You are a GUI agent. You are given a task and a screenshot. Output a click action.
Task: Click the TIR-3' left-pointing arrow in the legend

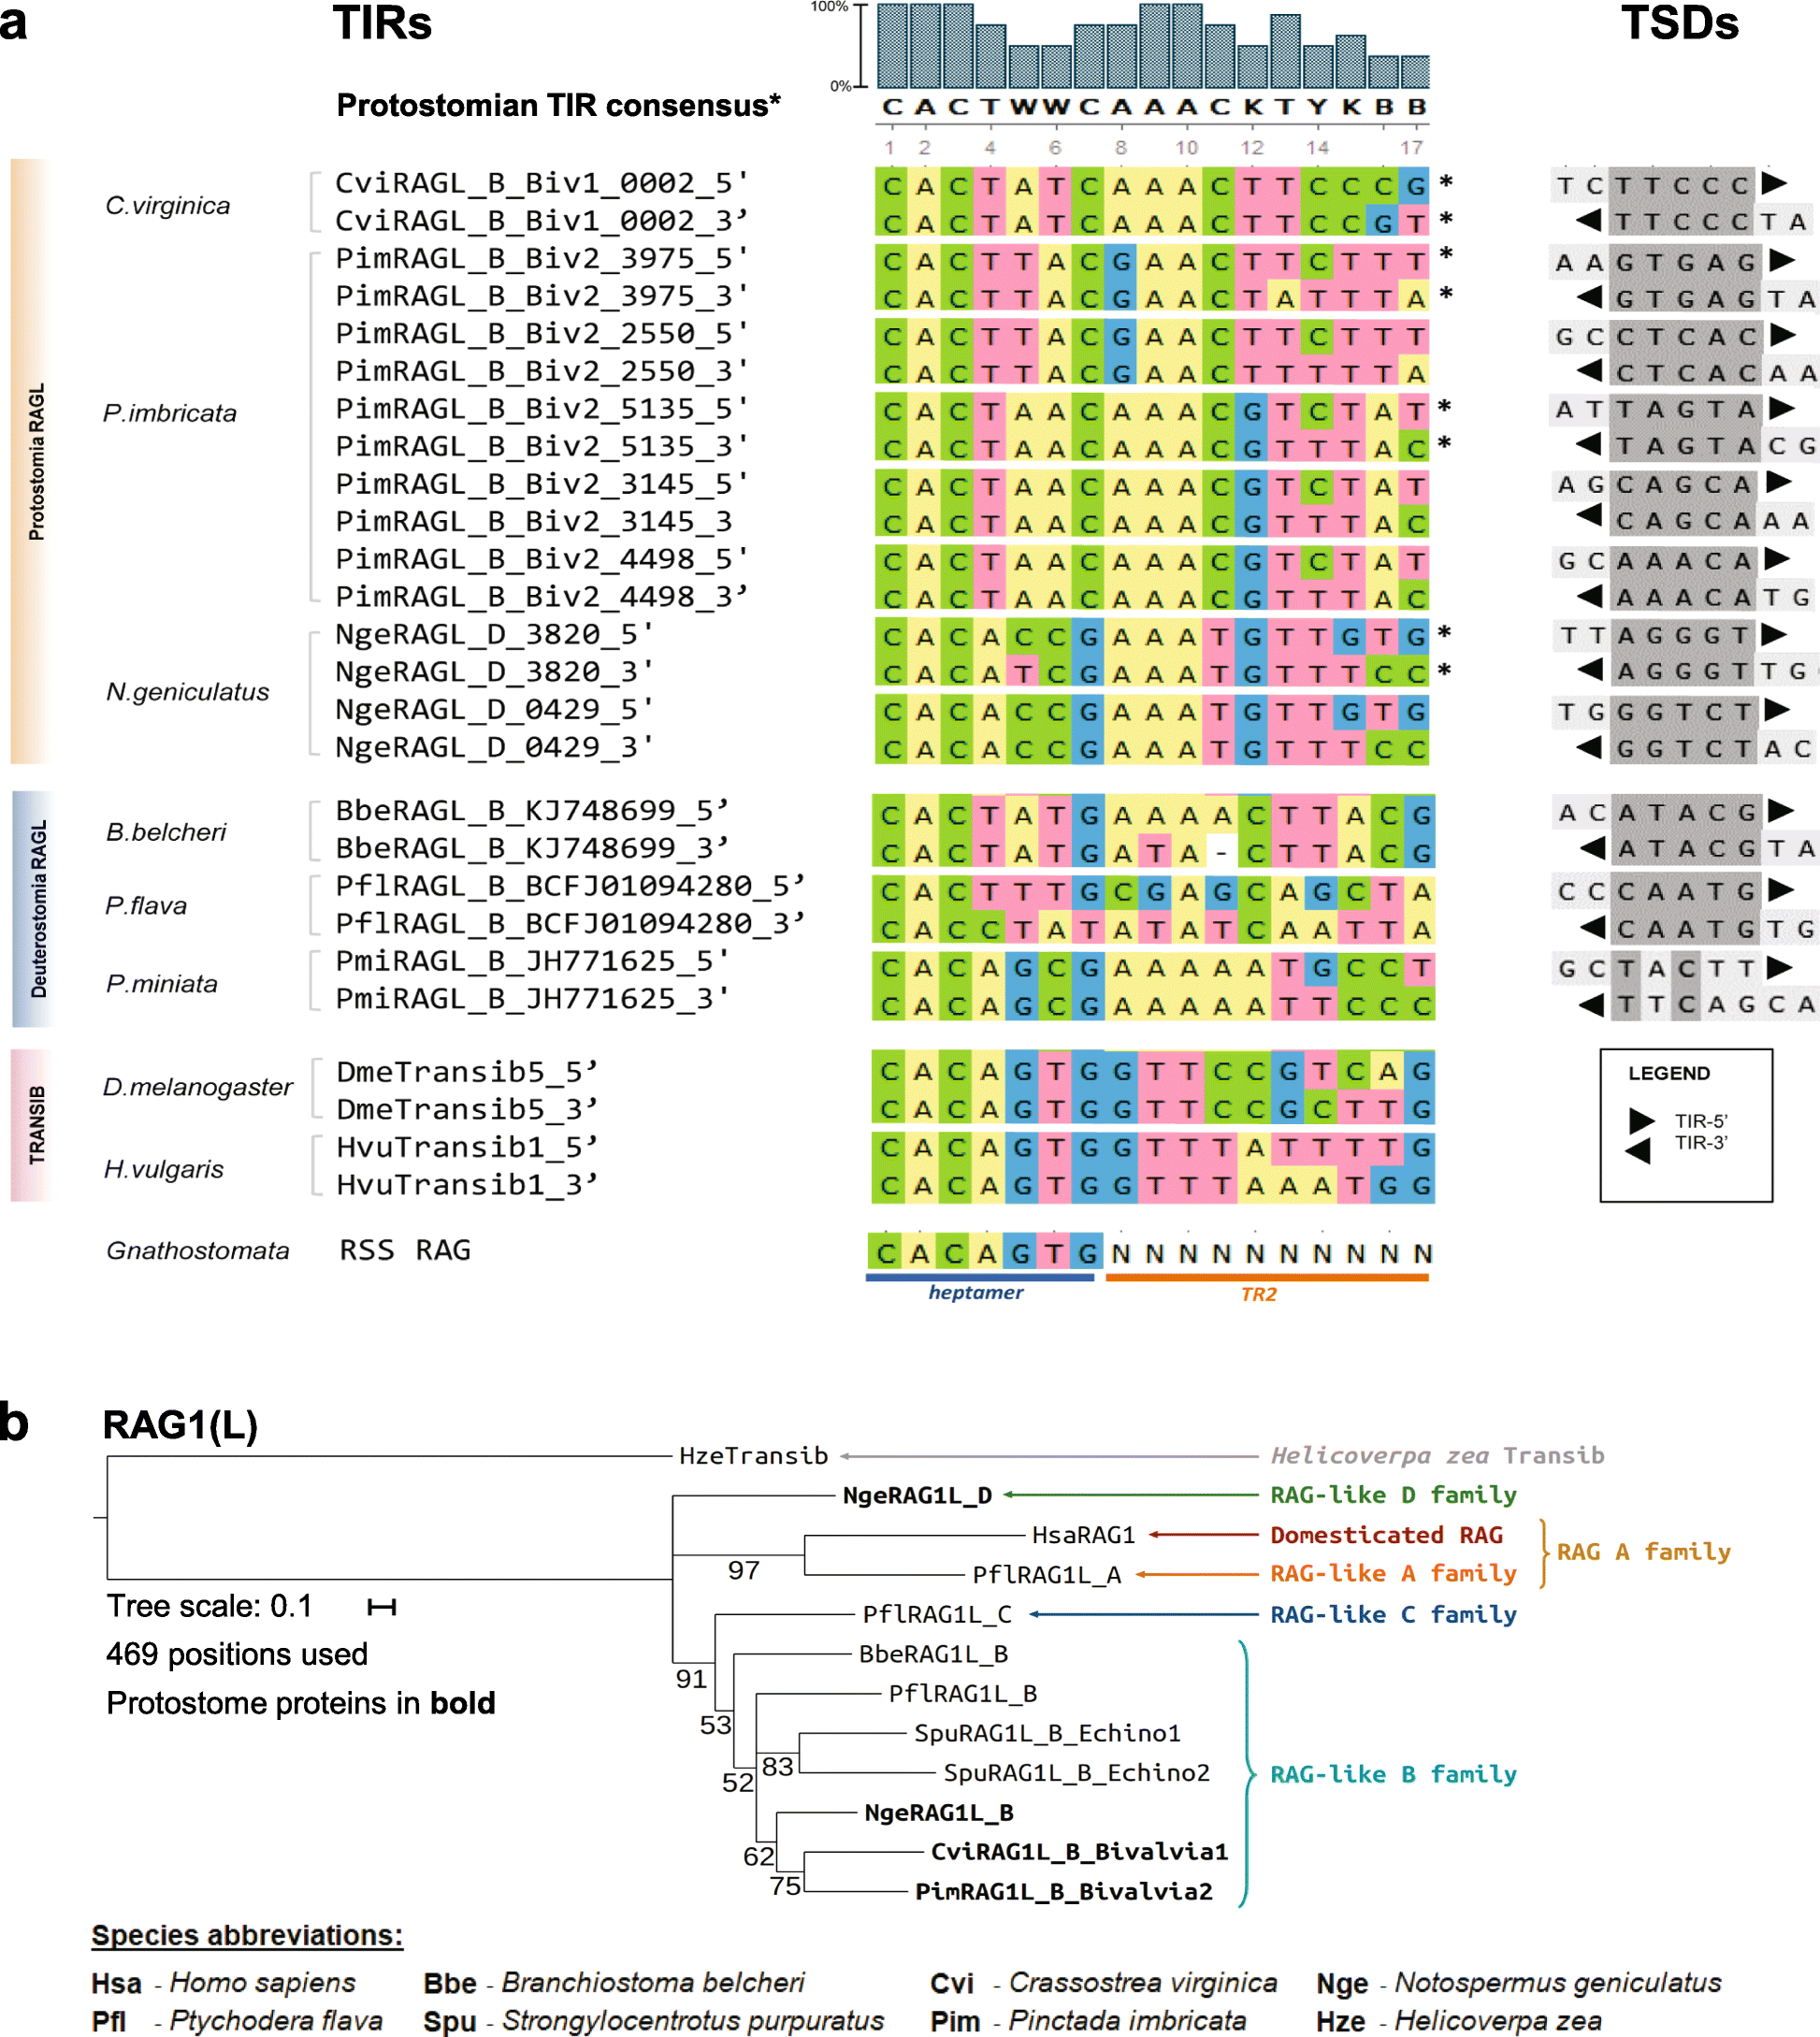pos(1637,1150)
